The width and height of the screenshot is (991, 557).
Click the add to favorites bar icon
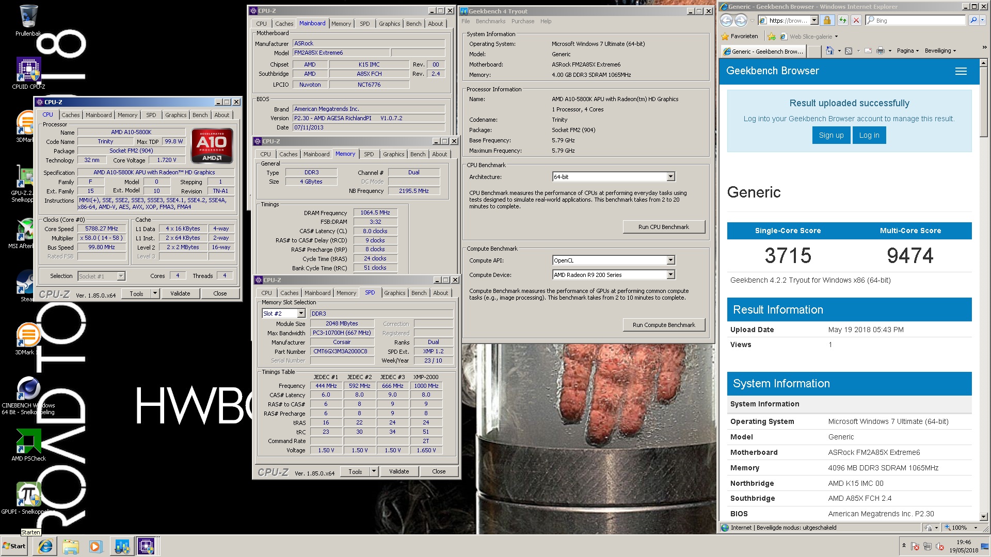tap(772, 36)
